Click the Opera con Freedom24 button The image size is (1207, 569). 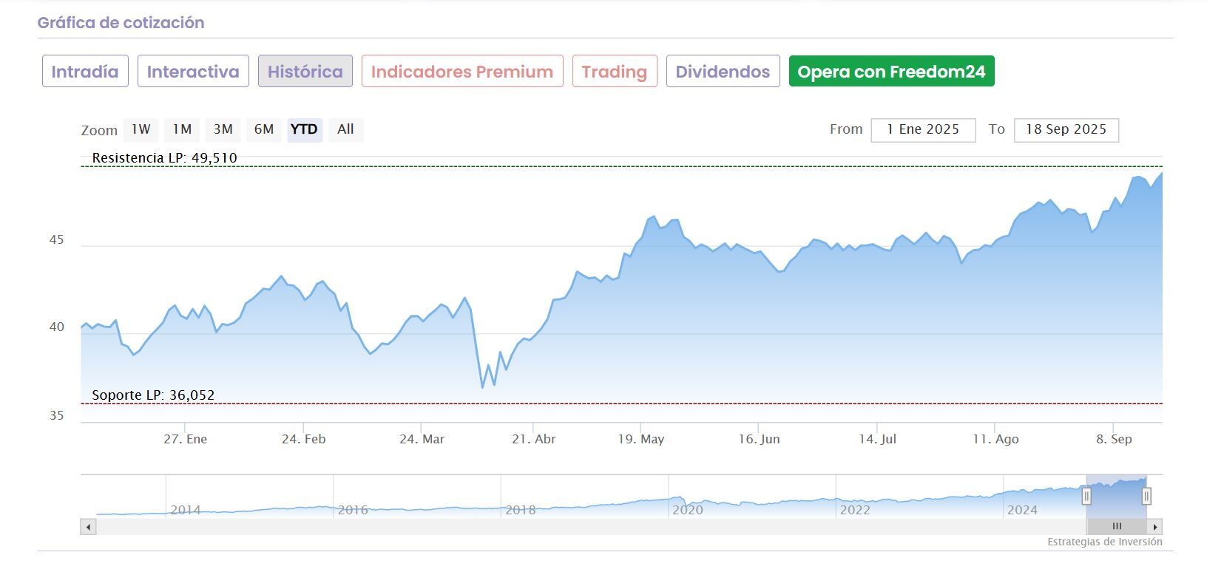coord(891,72)
